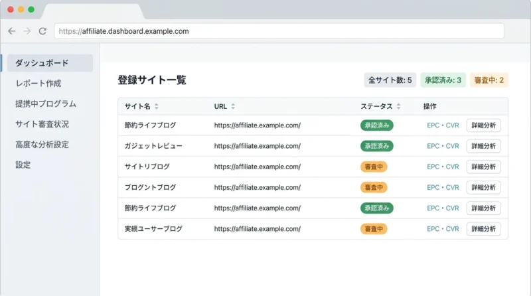This screenshot has height=296, width=531.
Task: Click the URL in the ガジェットレビュー row
Action: point(258,146)
